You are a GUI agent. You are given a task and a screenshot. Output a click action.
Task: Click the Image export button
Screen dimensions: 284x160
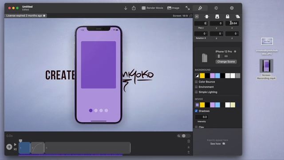pos(174,8)
